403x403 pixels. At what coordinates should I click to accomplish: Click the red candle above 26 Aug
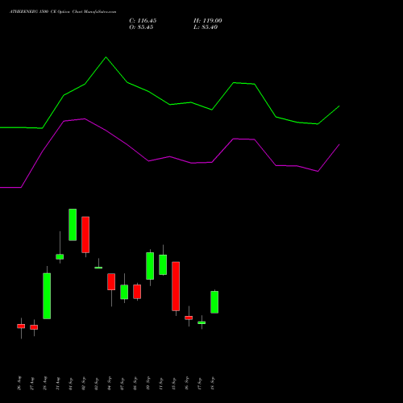click(21, 326)
